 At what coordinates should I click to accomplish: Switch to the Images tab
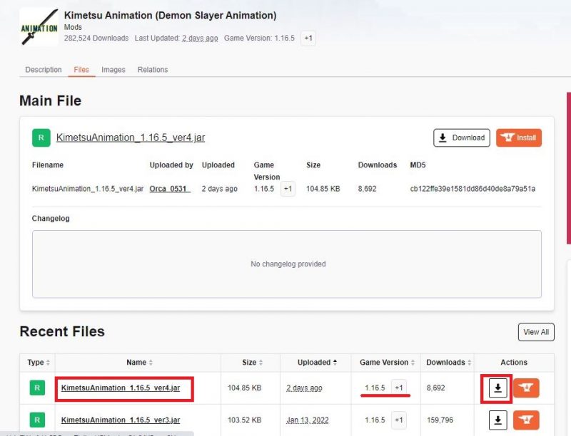(x=113, y=70)
